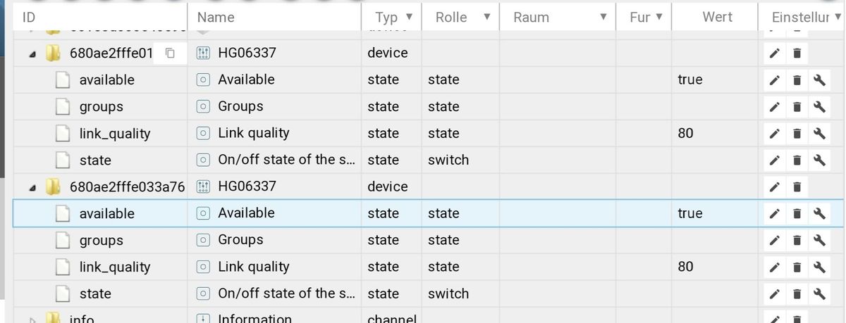Delete the state switch under device 680ae2fffe033a76
This screenshot has height=323, width=846.
797,293
